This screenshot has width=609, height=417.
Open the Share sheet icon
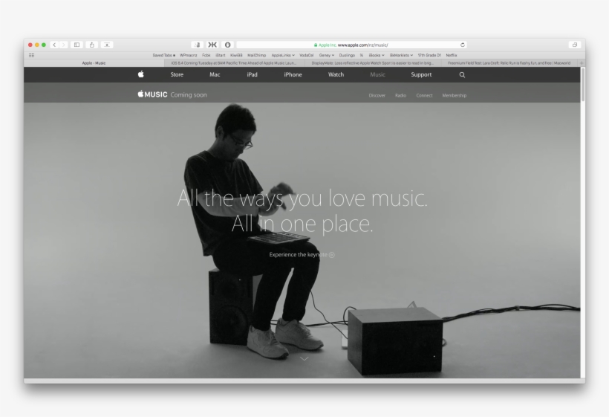point(92,45)
